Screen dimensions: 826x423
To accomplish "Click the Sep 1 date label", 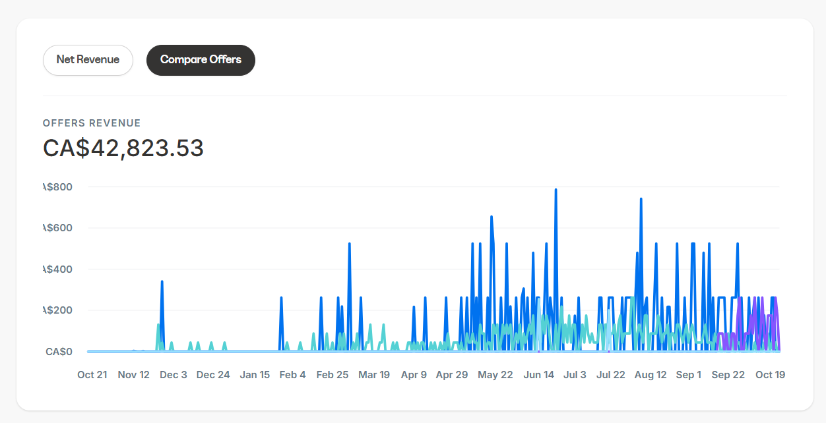I will coord(689,375).
